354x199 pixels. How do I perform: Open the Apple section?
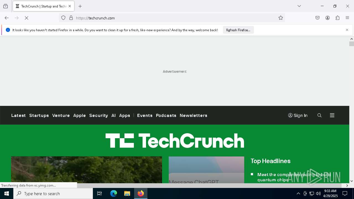tap(79, 115)
